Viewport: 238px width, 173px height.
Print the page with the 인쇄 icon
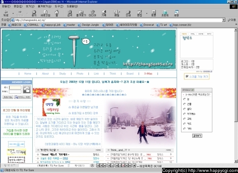click(128, 13)
